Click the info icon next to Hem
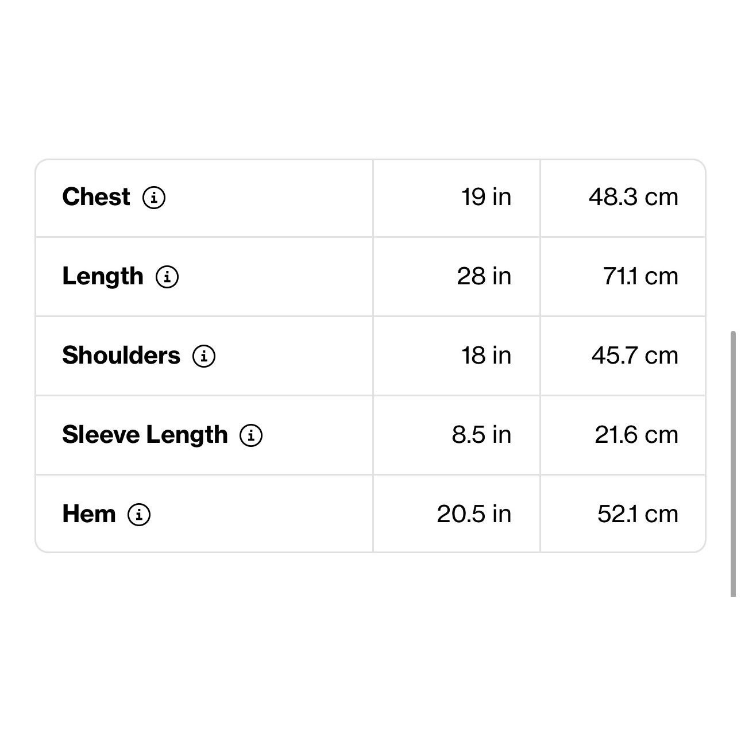The width and height of the screenshot is (741, 741). 139,515
